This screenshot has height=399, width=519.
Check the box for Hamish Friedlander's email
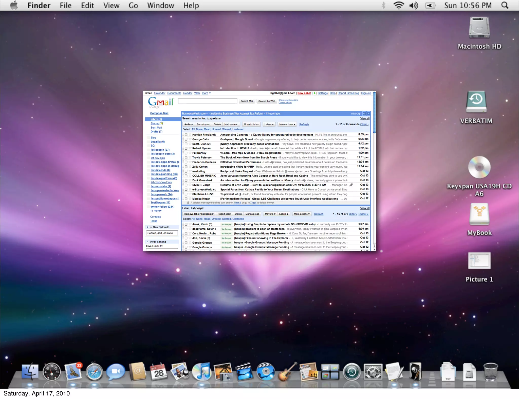(x=186, y=135)
